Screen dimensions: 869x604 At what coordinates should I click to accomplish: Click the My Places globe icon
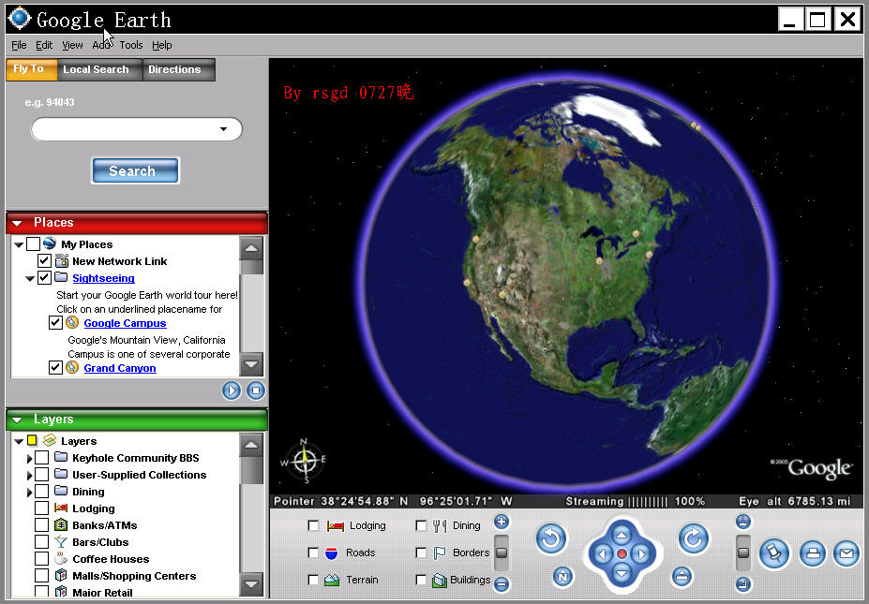point(50,243)
